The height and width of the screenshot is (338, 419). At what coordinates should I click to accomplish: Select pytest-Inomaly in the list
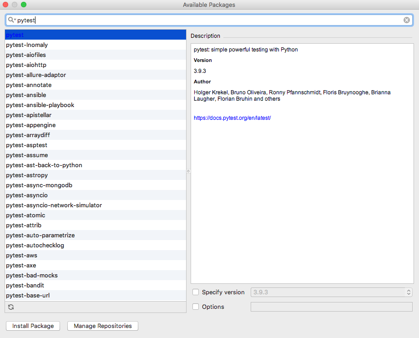96,45
